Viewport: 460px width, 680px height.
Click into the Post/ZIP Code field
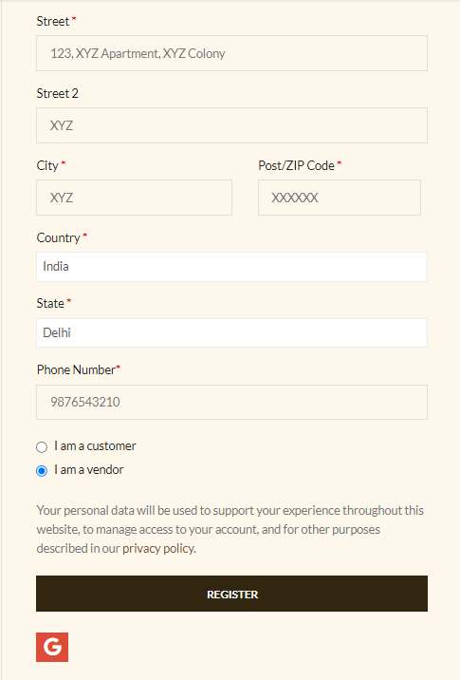pyautogui.click(x=340, y=198)
